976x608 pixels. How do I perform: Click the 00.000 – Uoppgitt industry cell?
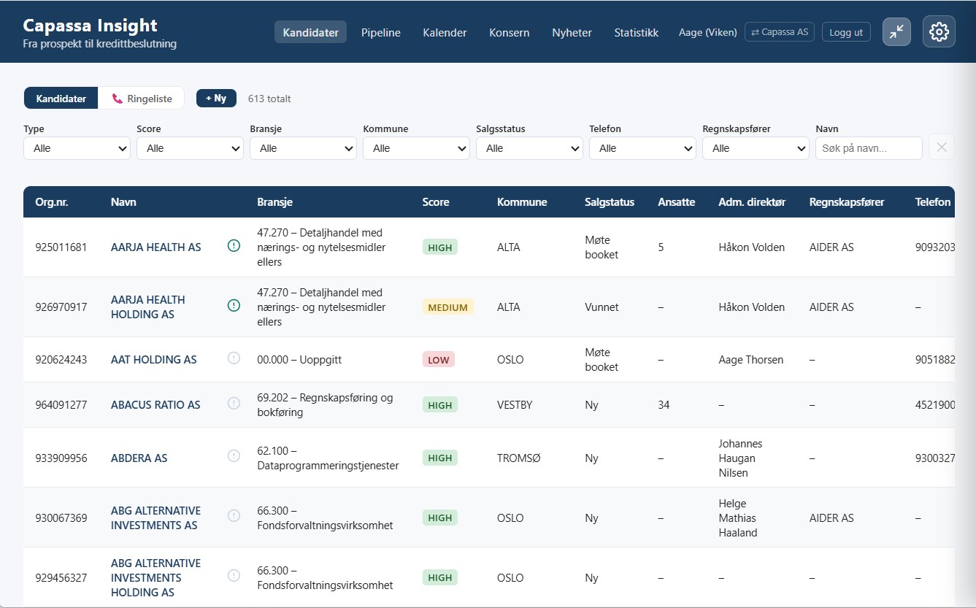(299, 360)
